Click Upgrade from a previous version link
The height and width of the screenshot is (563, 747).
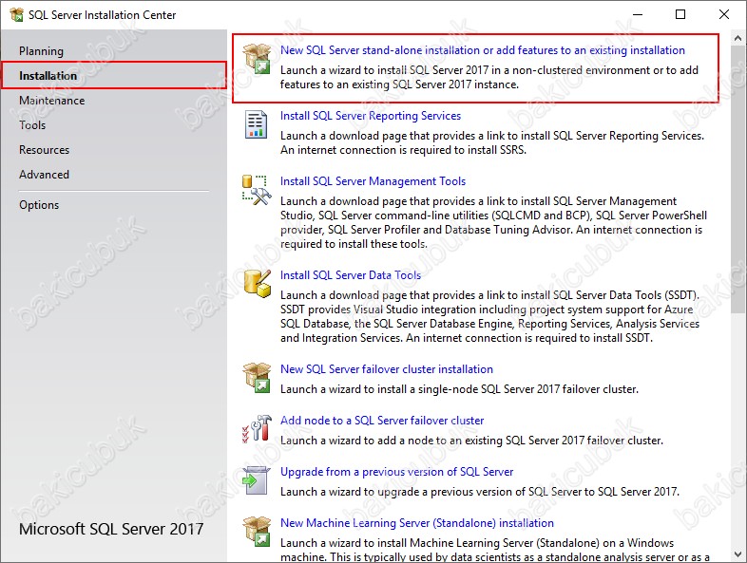tap(396, 472)
